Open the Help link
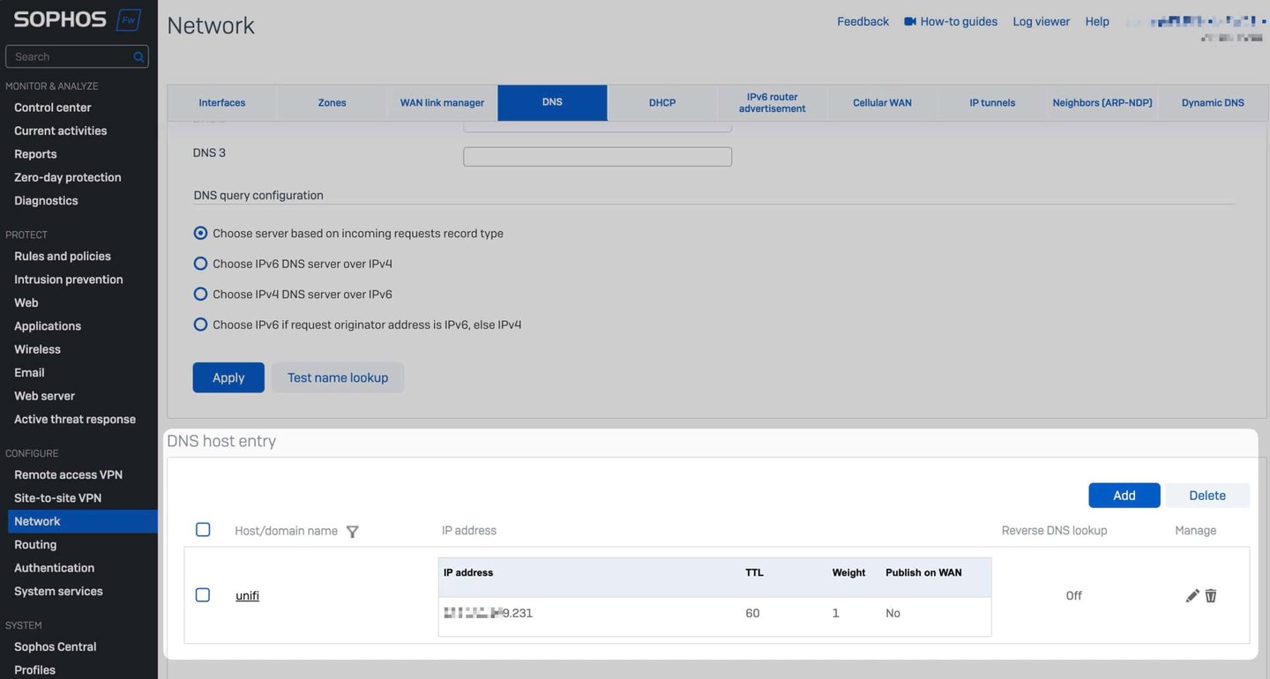This screenshot has width=1270, height=679. tap(1097, 21)
